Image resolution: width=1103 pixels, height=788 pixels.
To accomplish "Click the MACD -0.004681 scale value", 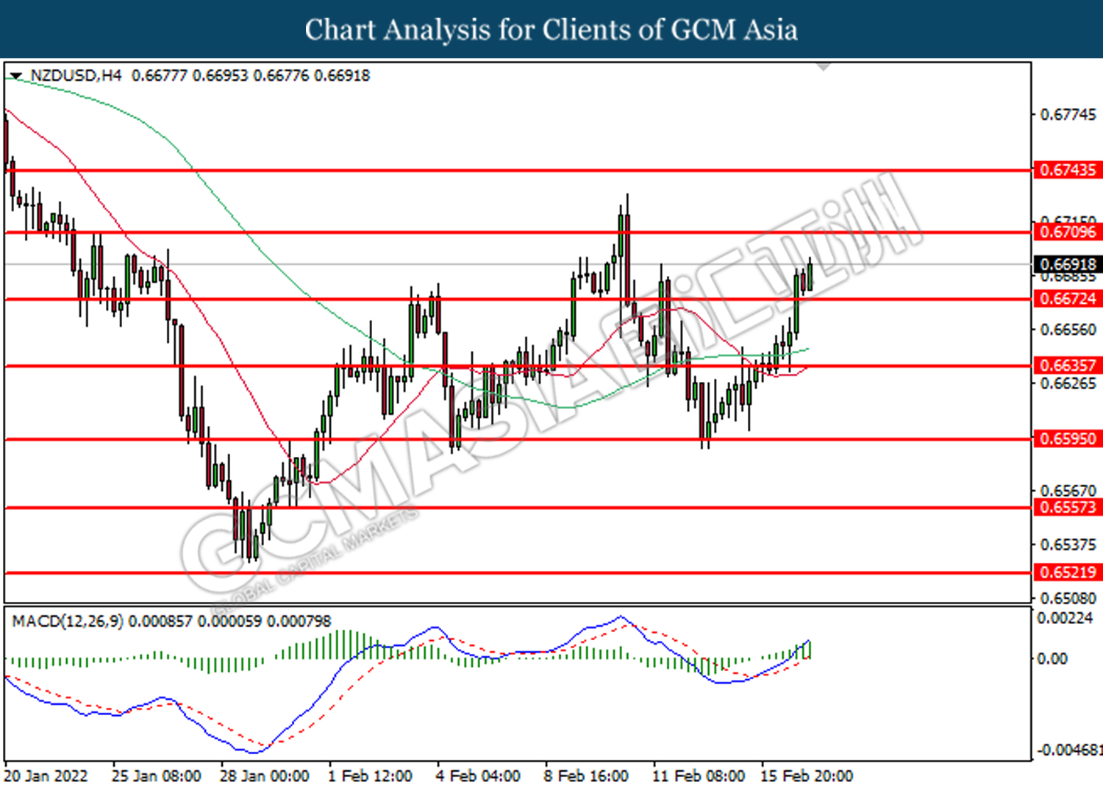I will (x=1069, y=750).
